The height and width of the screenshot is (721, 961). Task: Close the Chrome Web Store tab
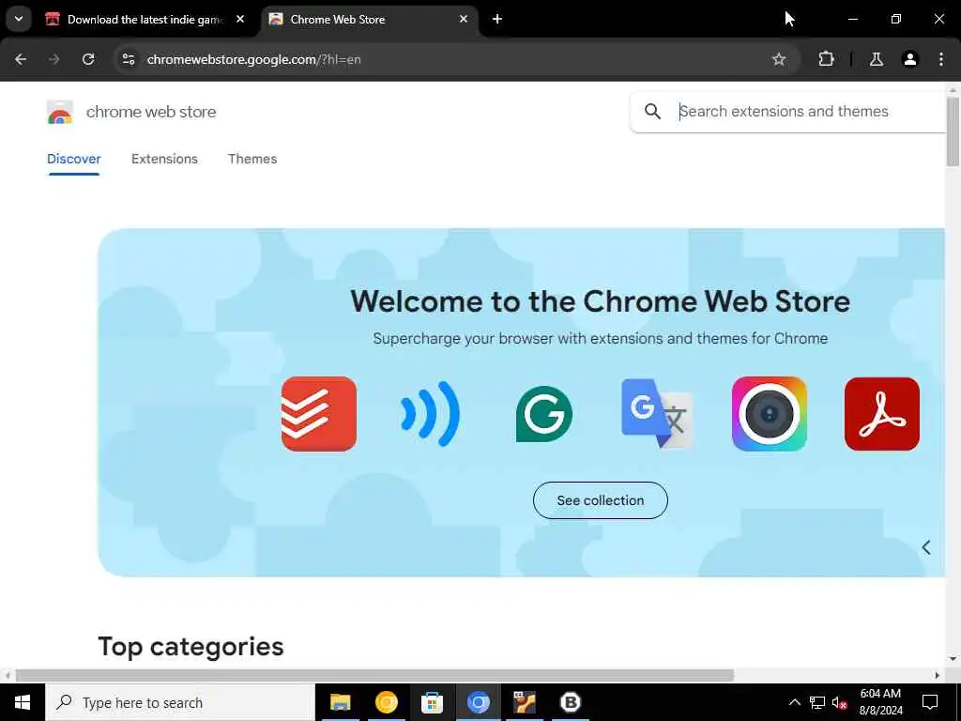pyautogui.click(x=464, y=19)
